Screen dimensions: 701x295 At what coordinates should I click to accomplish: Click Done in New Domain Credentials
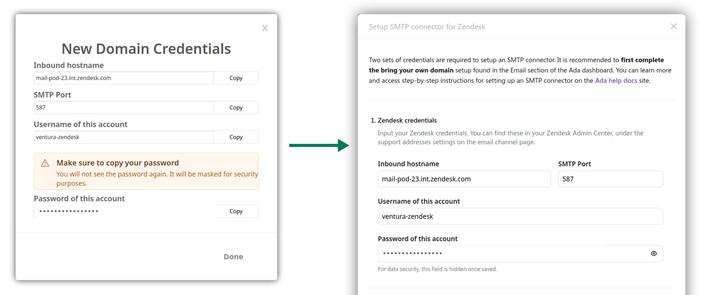pos(233,257)
